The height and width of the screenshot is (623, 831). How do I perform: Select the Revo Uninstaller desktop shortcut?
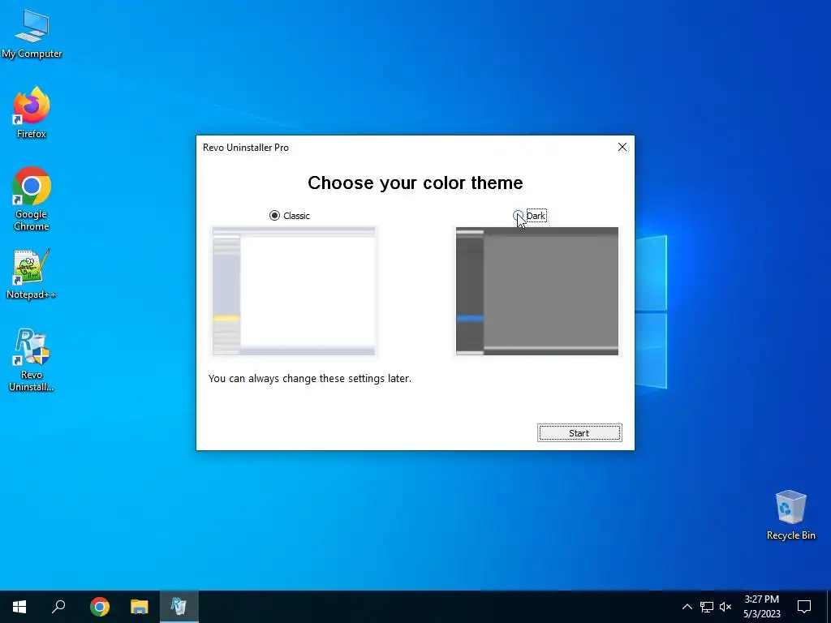(32, 360)
